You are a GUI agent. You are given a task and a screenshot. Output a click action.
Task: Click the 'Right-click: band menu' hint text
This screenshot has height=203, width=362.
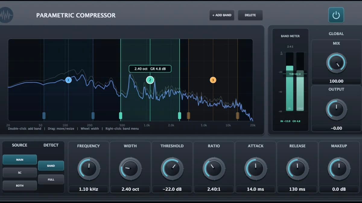(122, 129)
